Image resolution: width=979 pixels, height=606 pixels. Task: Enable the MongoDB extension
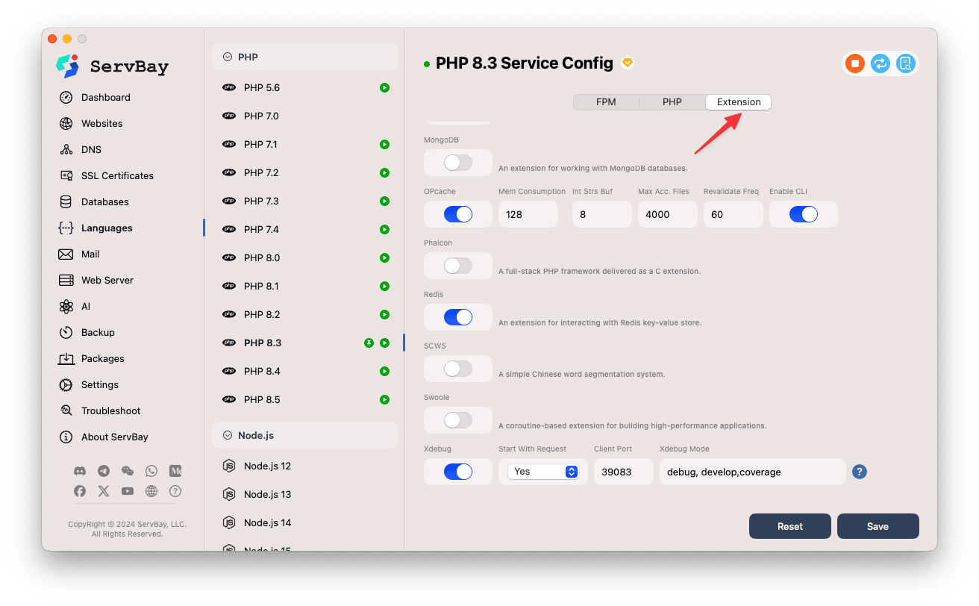pyautogui.click(x=457, y=163)
